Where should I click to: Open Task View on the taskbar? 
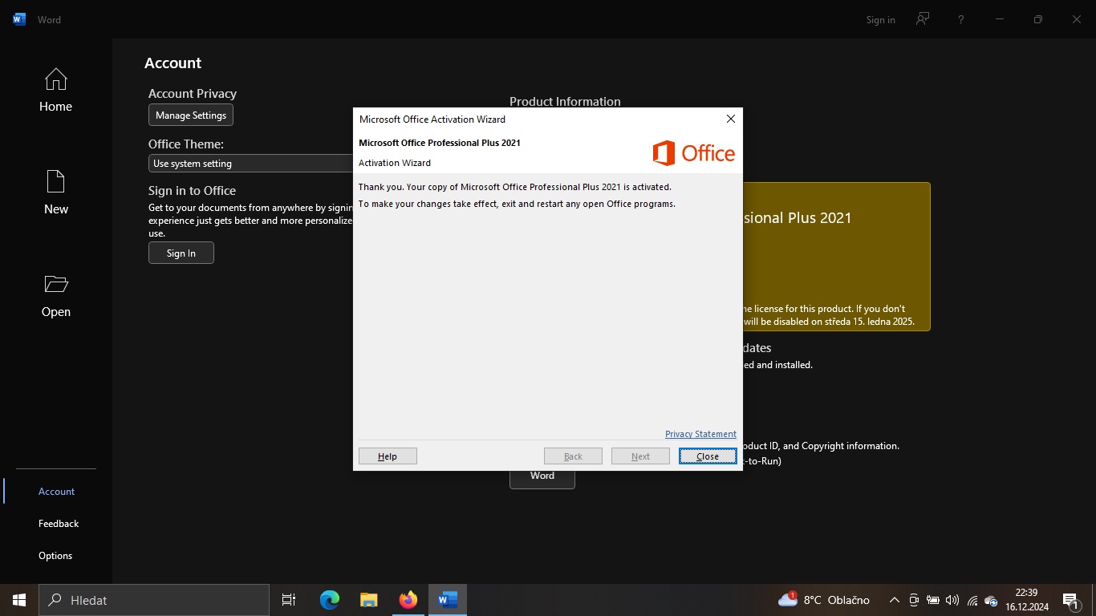289,600
